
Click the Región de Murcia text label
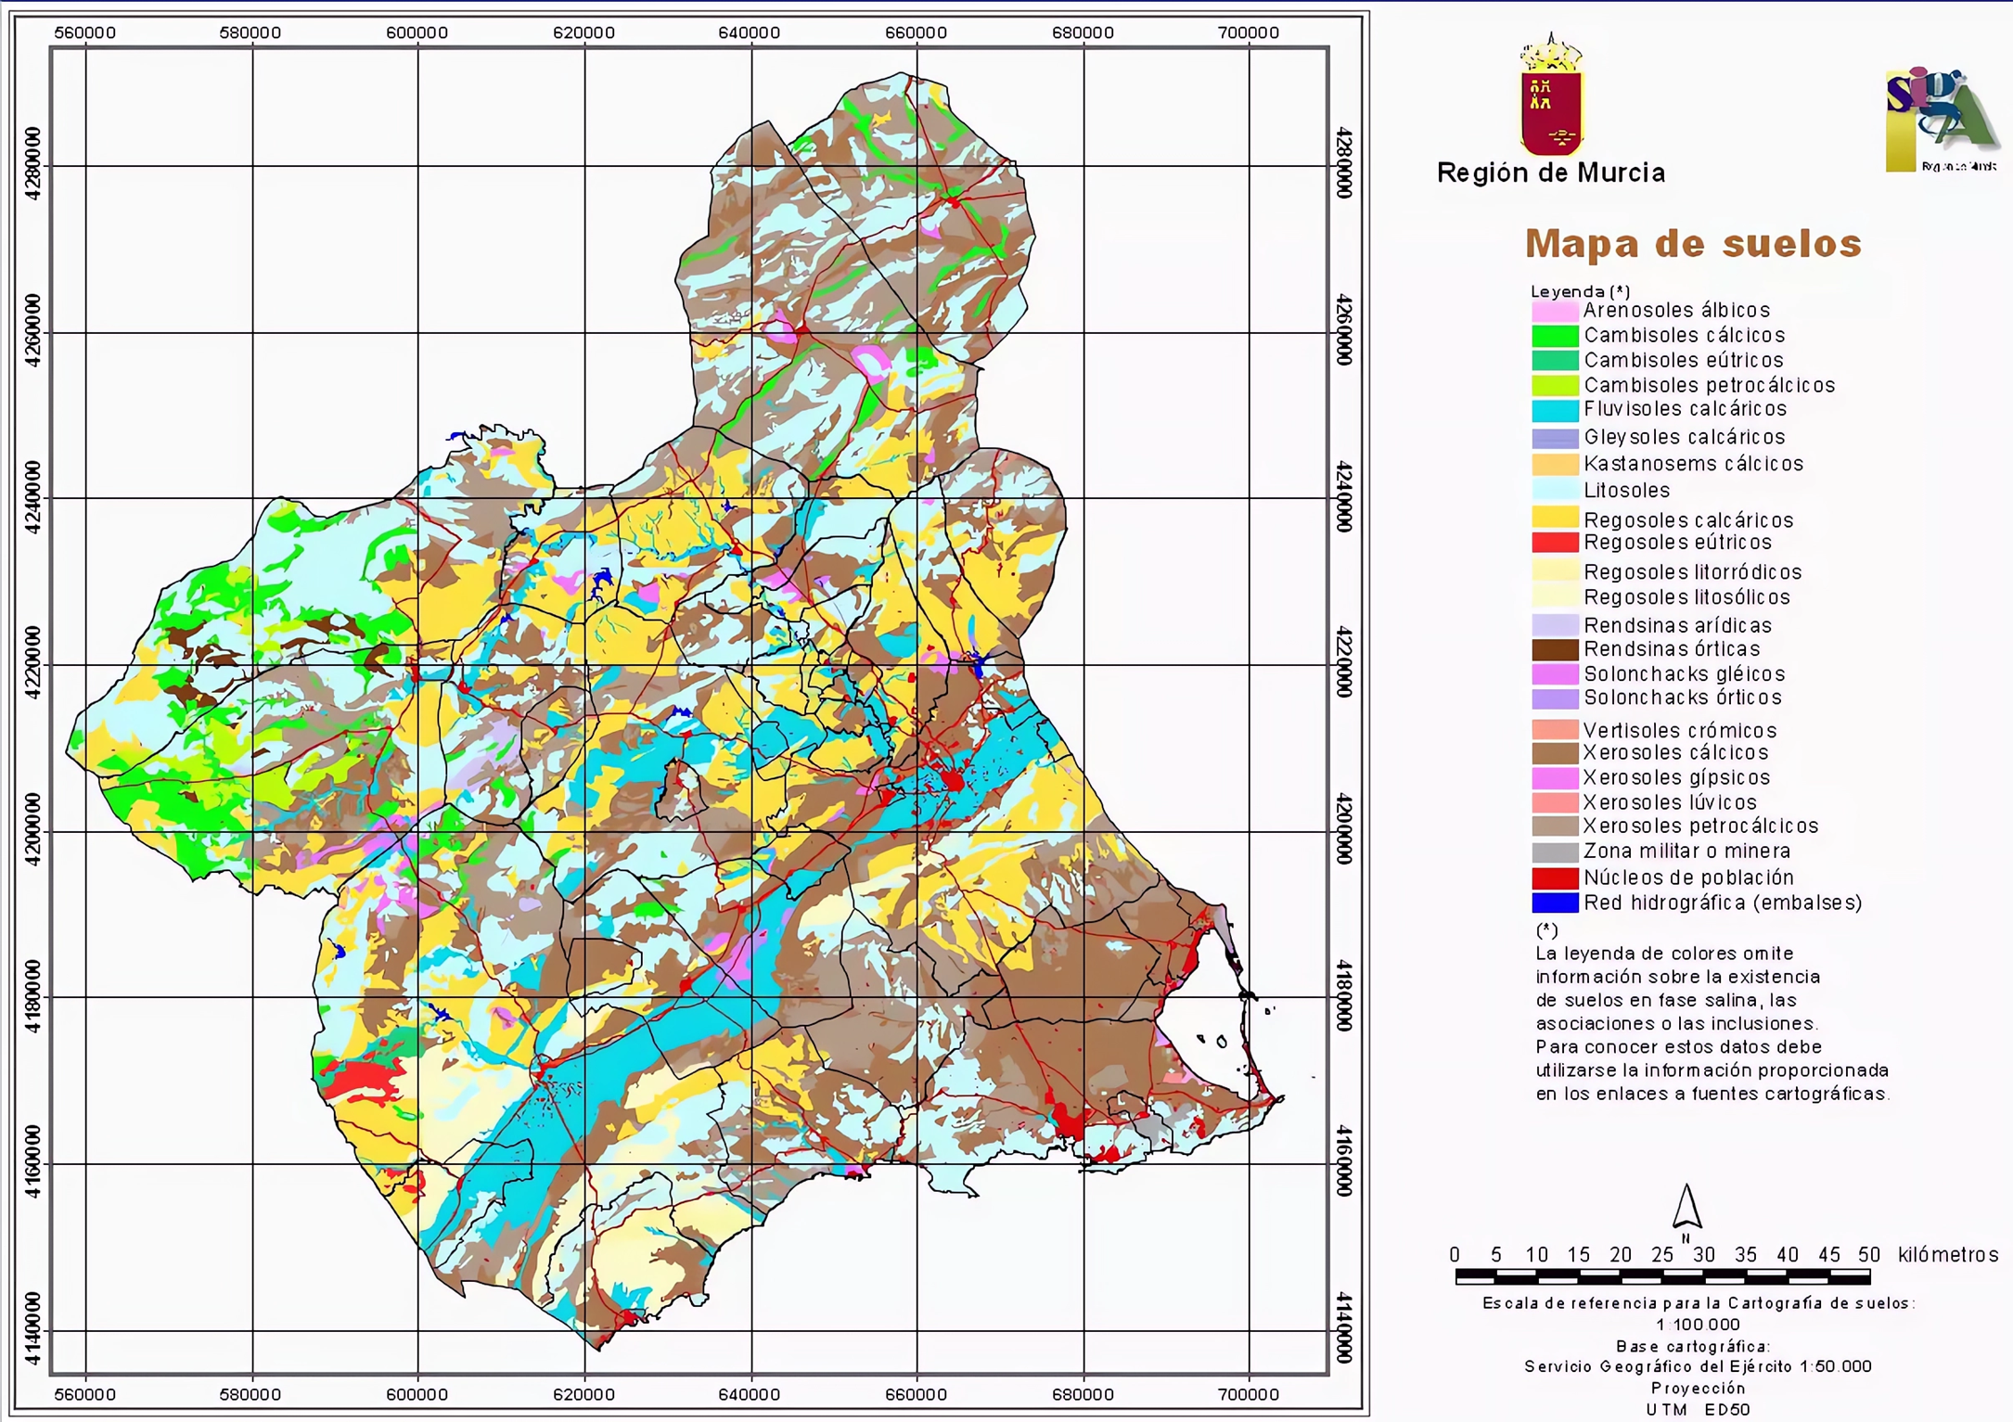click(x=1551, y=173)
